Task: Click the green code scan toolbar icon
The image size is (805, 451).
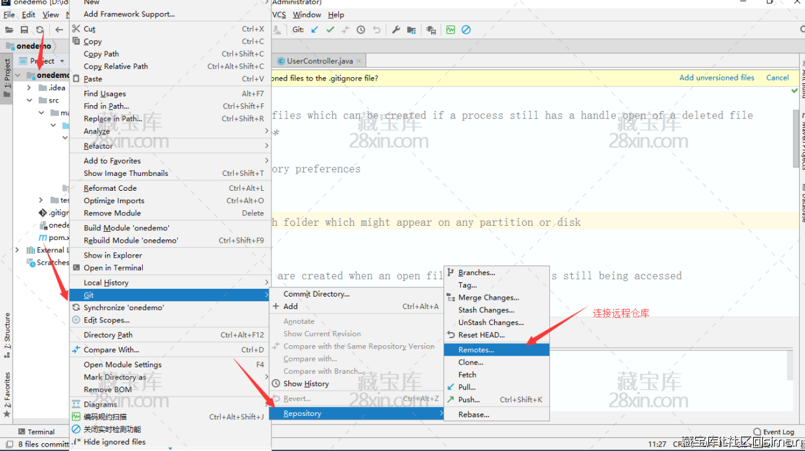Action: point(451,30)
